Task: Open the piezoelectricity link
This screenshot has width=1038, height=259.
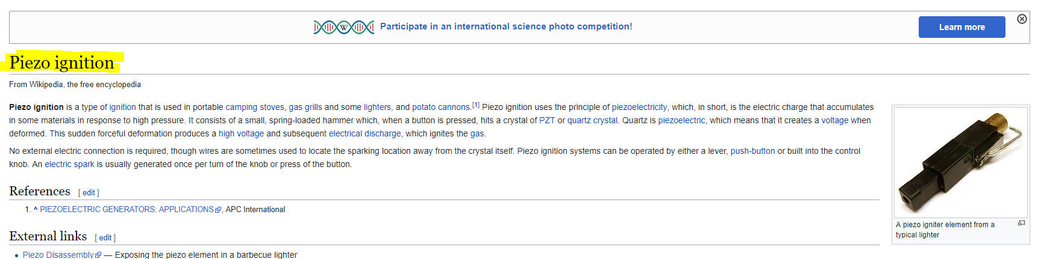Action: [x=639, y=108]
